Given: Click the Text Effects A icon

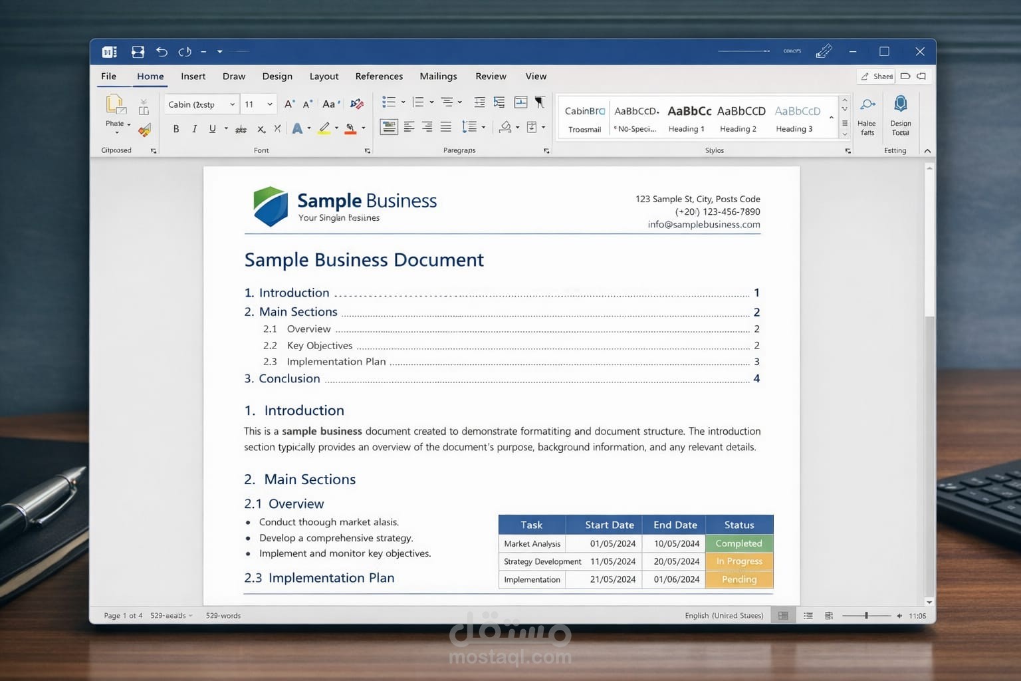Looking at the screenshot, I should tap(298, 128).
